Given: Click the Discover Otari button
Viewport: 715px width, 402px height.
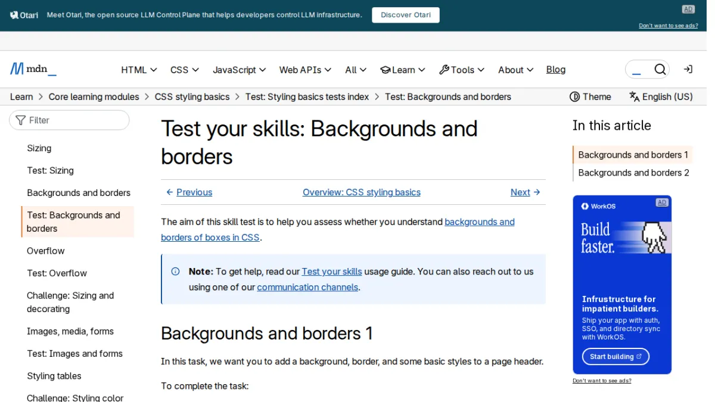Looking at the screenshot, I should coord(406,15).
